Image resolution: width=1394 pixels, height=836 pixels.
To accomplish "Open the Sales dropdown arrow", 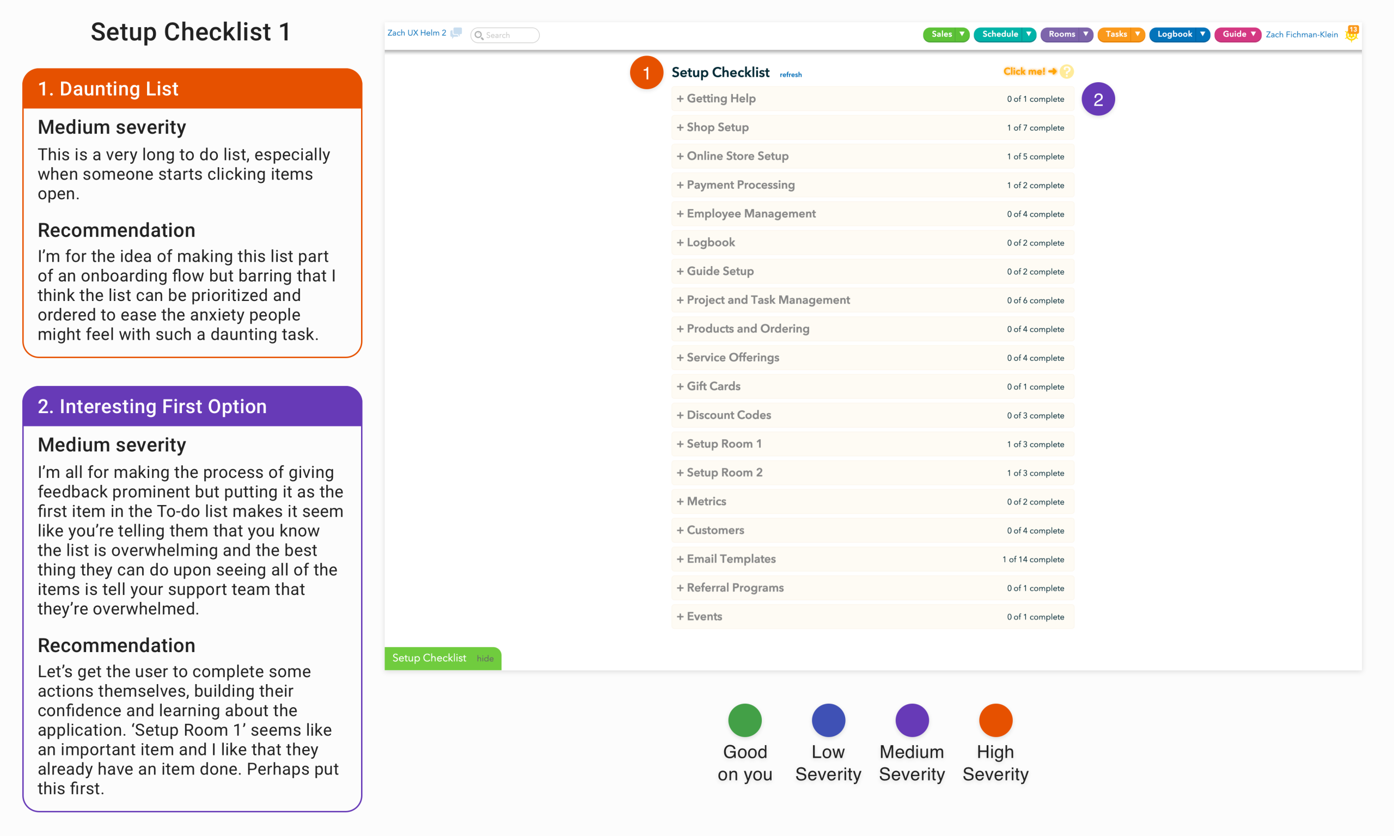I will (962, 34).
